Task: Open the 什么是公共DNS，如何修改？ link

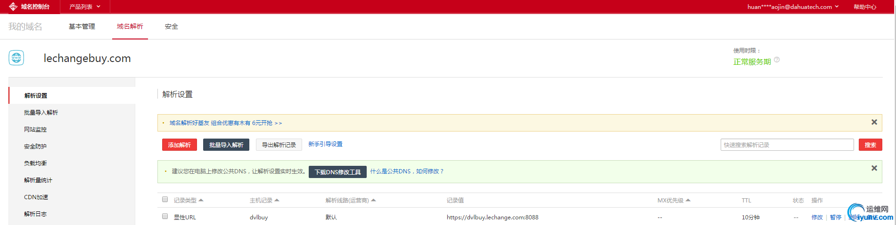Action: point(407,171)
